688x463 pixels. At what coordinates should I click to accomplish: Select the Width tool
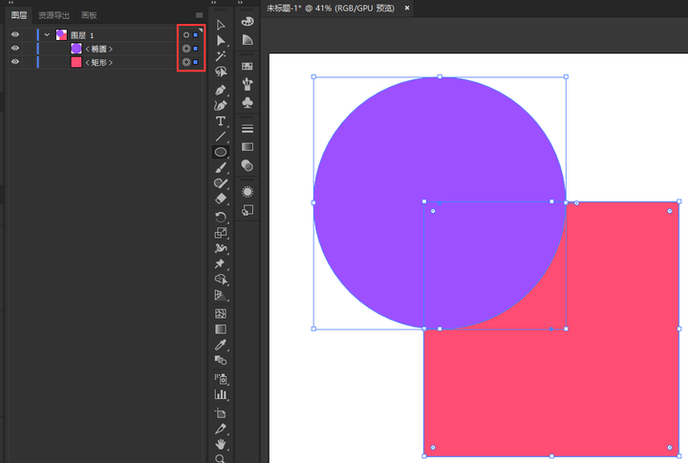(221, 248)
